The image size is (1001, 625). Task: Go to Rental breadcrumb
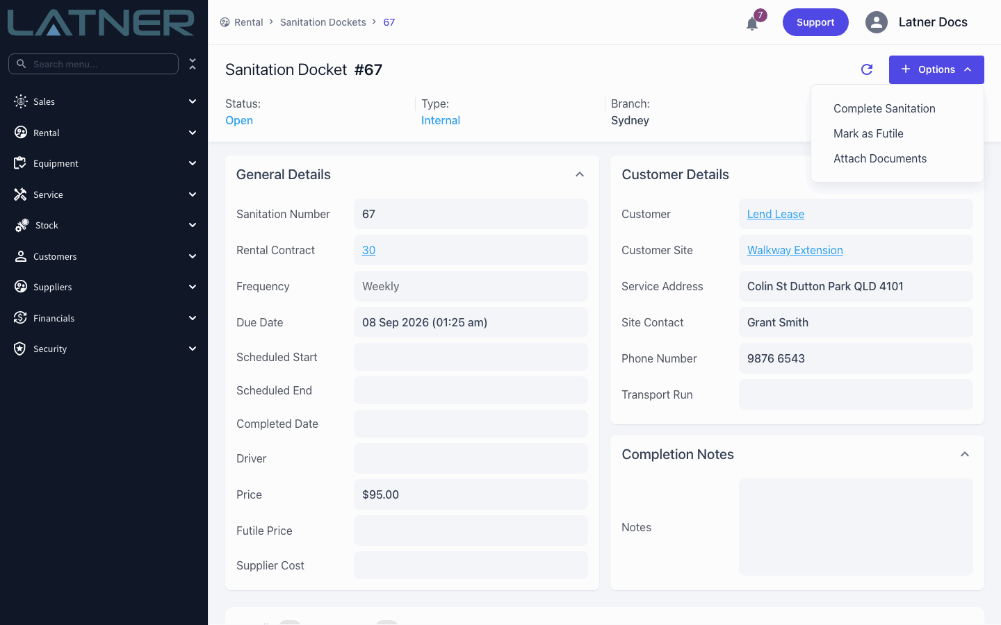[x=248, y=22]
